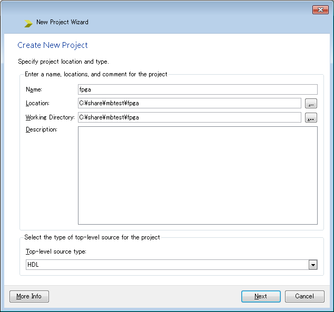Click the Create New Project heading
Image resolution: width=334 pixels, height=312 pixels.
(x=53, y=45)
